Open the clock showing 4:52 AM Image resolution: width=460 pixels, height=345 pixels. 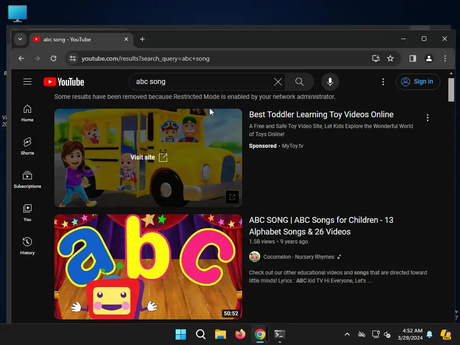click(410, 334)
